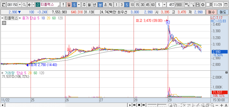Image resolution: width=229 pixels, height=107 pixels.
Task: Click the vertical-line wave analysis icon
Action: [x=194, y=105]
